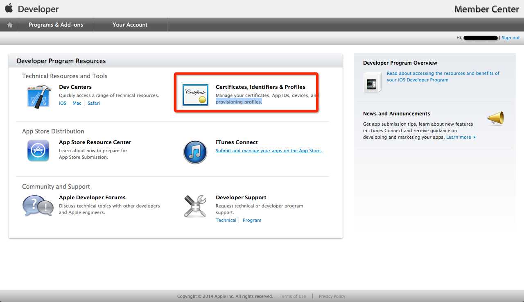This screenshot has height=302, width=524.
Task: Click the iTunes Connect heading
Action: (x=237, y=142)
